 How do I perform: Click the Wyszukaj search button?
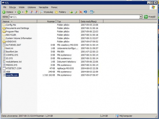point(46,12)
